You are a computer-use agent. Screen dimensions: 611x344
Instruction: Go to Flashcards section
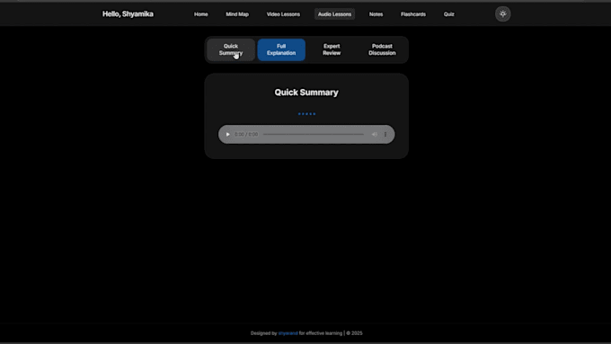[x=413, y=14]
